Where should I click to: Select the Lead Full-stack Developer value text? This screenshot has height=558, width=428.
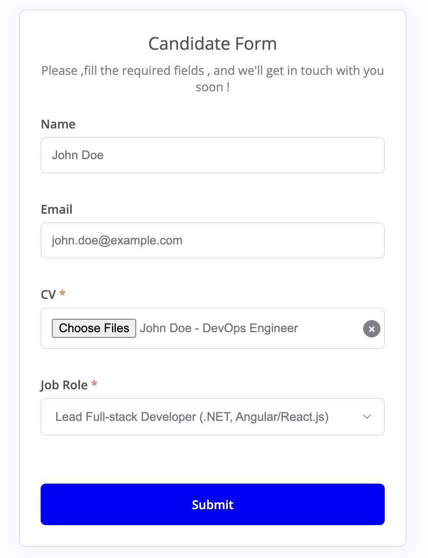pos(192,417)
